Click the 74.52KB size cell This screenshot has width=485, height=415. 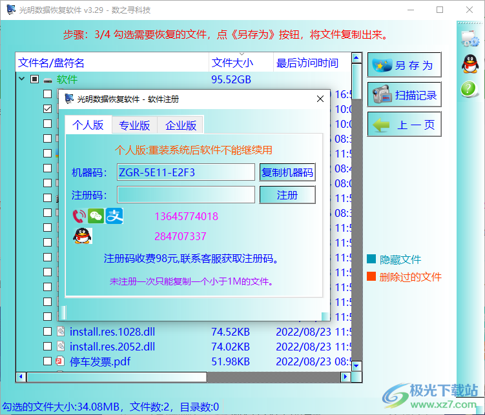coord(231,332)
